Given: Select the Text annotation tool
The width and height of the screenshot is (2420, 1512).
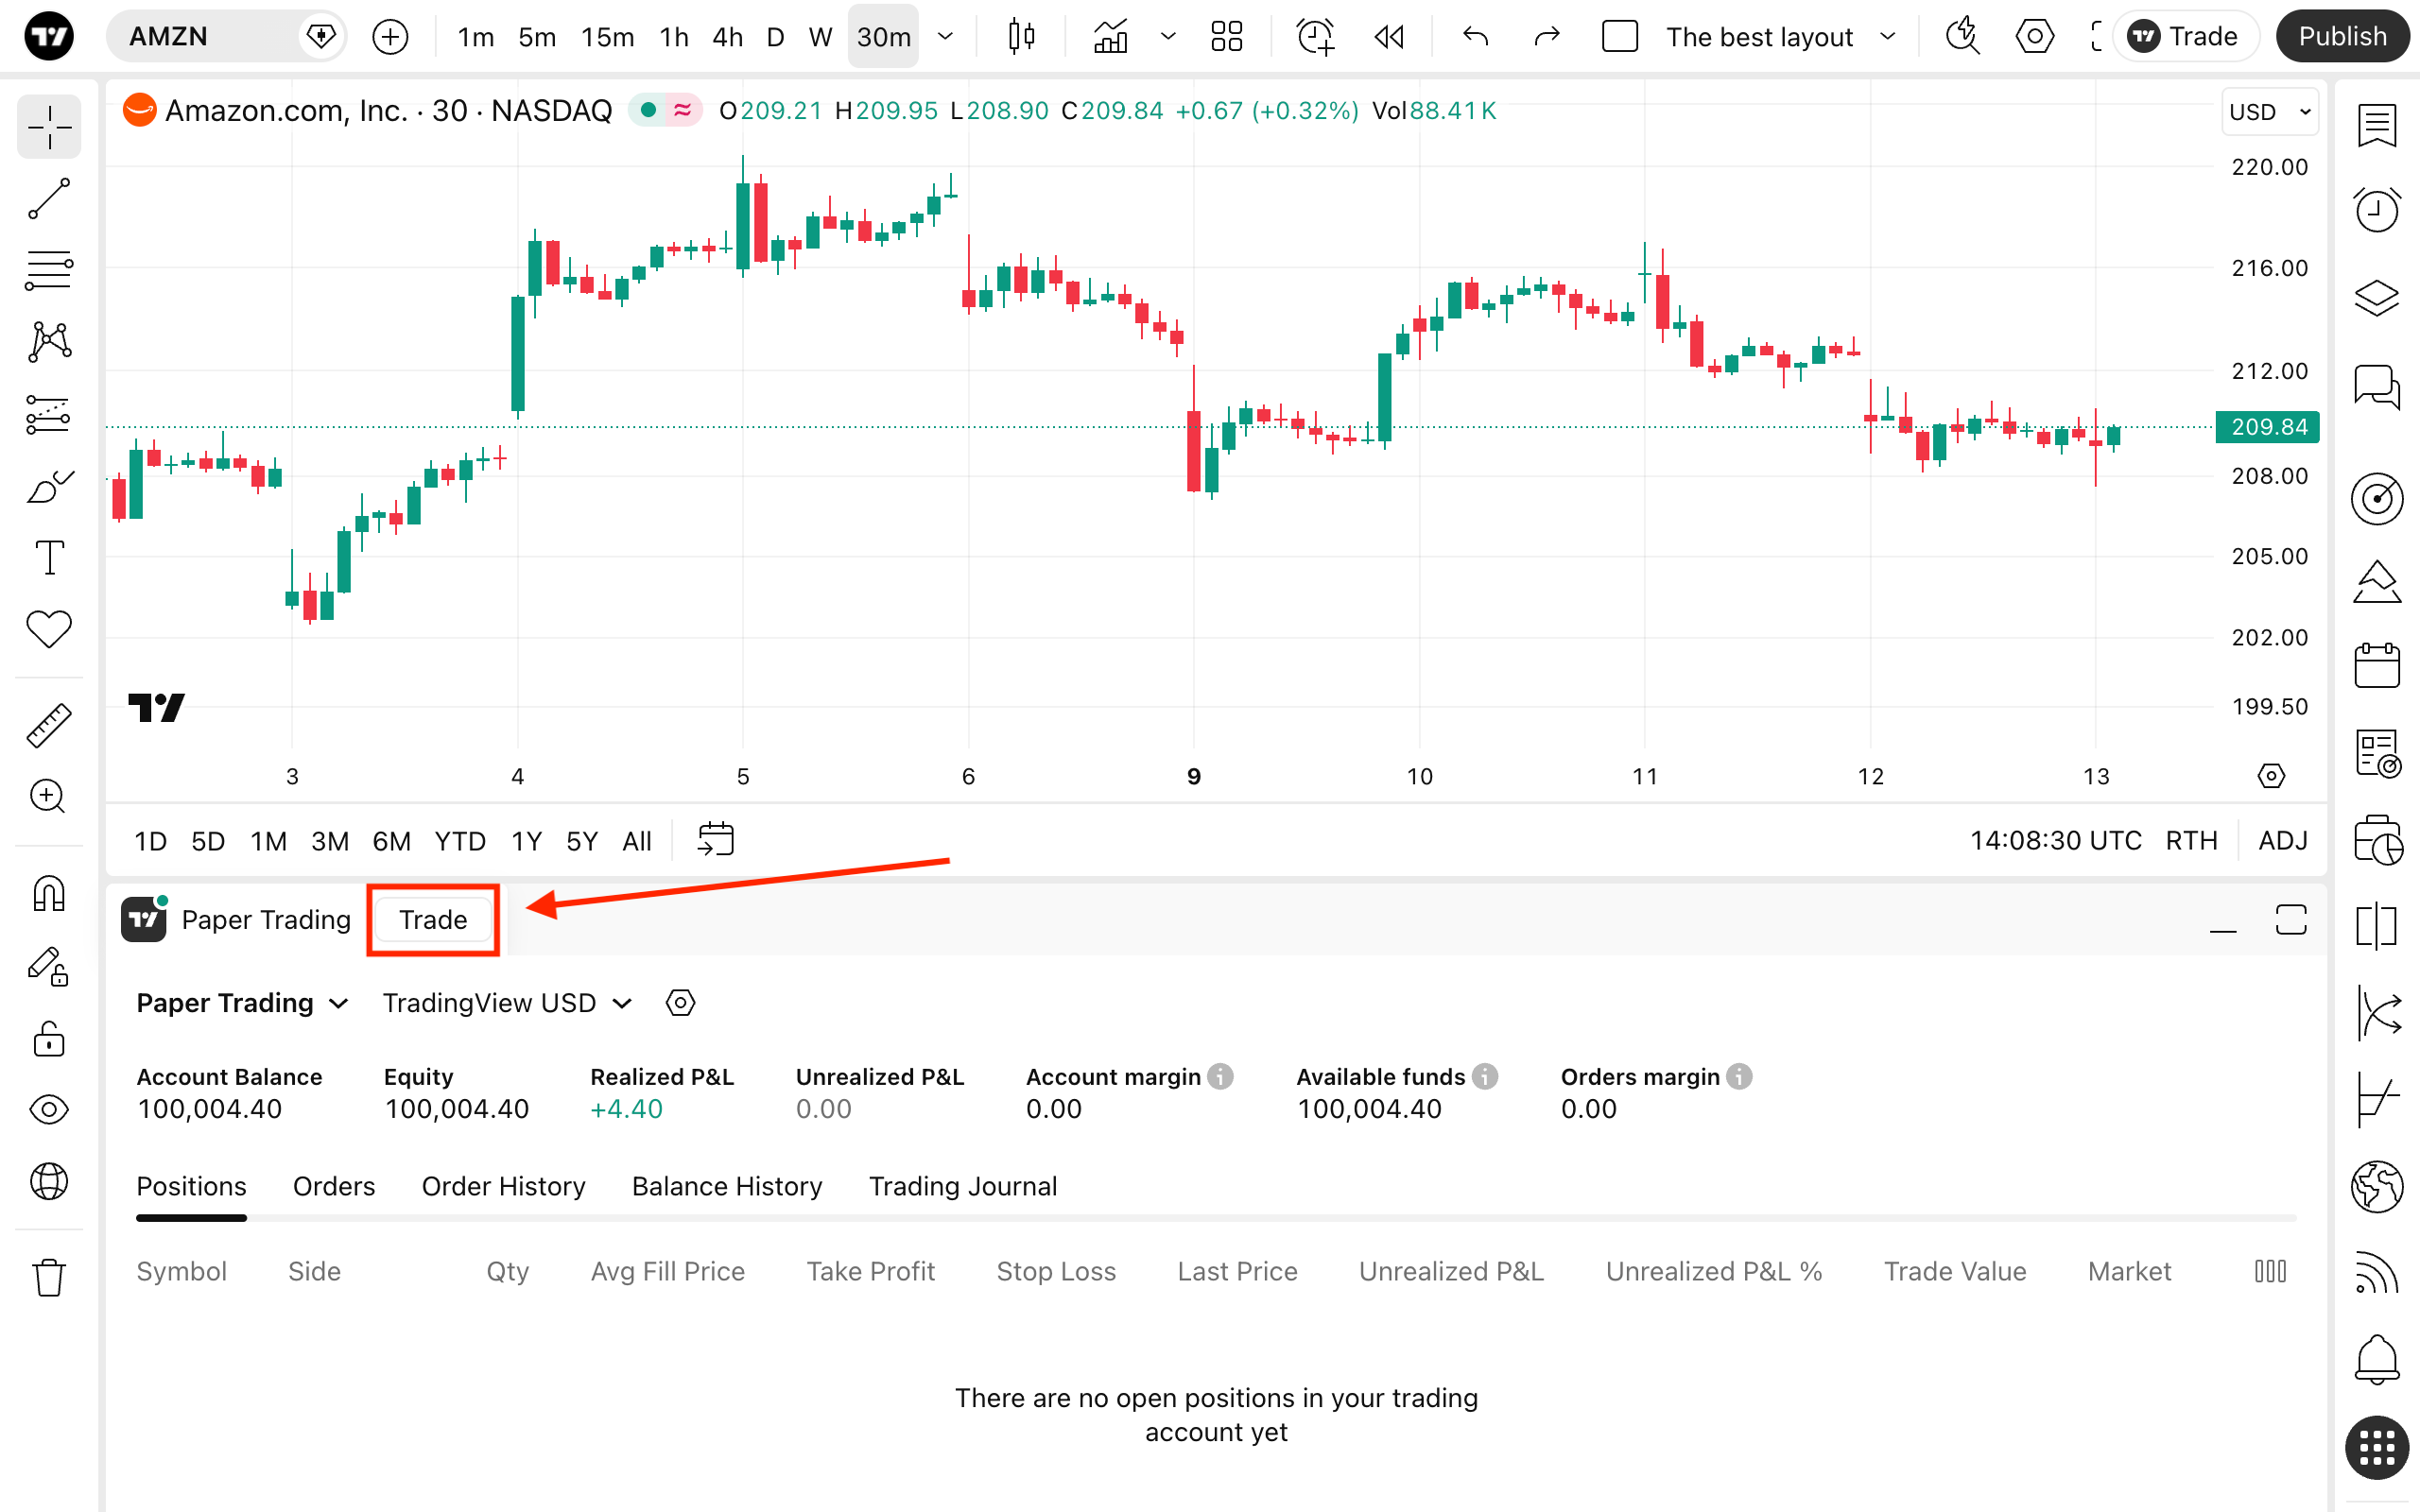Looking at the screenshot, I should click(49, 557).
